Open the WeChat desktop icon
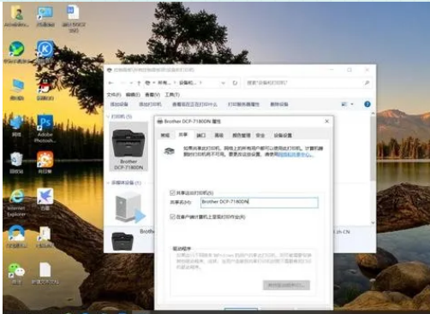The width and height of the screenshot is (430, 314). (x=16, y=273)
